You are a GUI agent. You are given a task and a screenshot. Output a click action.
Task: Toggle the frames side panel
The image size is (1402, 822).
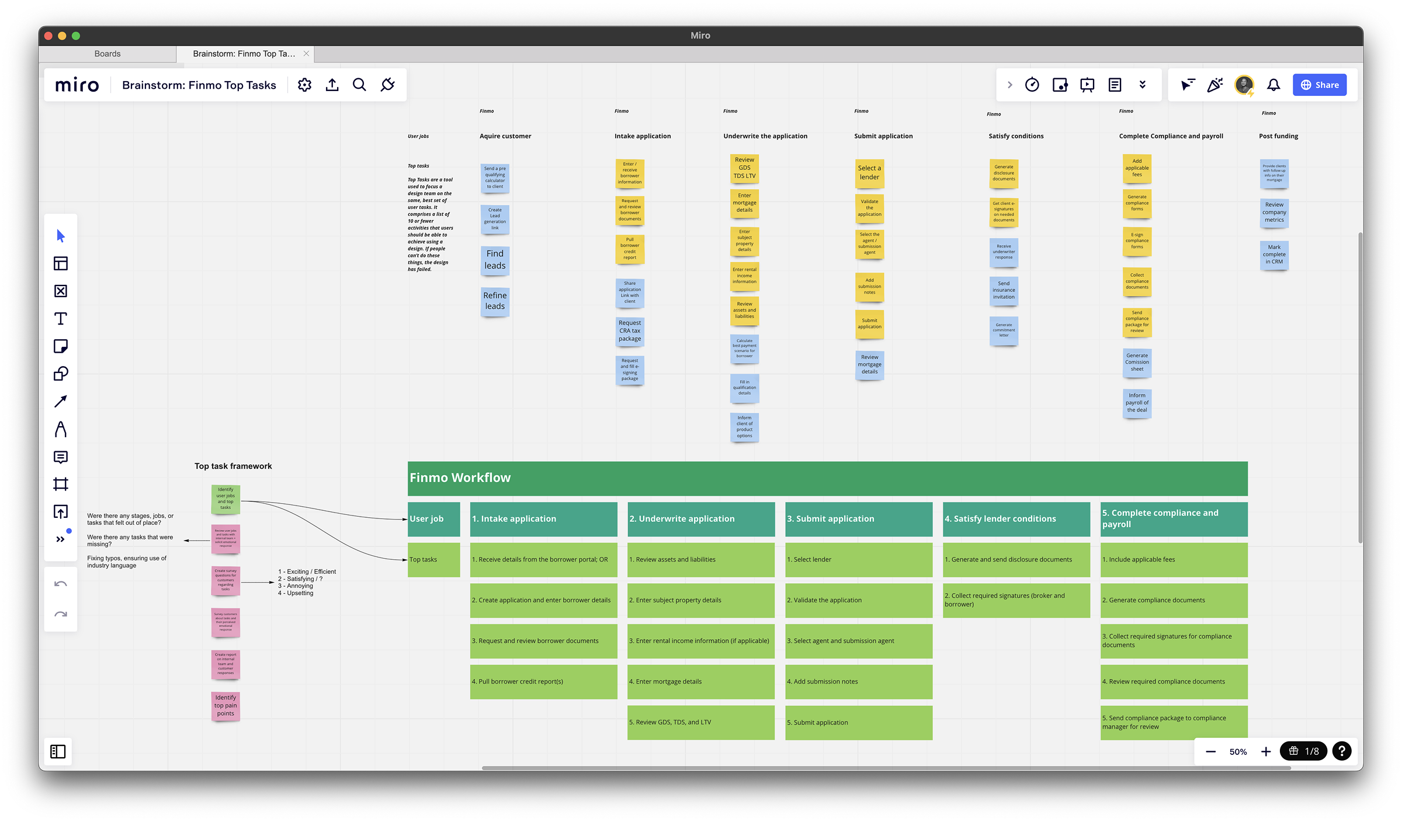click(58, 751)
